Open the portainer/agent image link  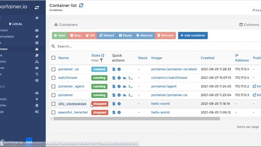(164, 86)
